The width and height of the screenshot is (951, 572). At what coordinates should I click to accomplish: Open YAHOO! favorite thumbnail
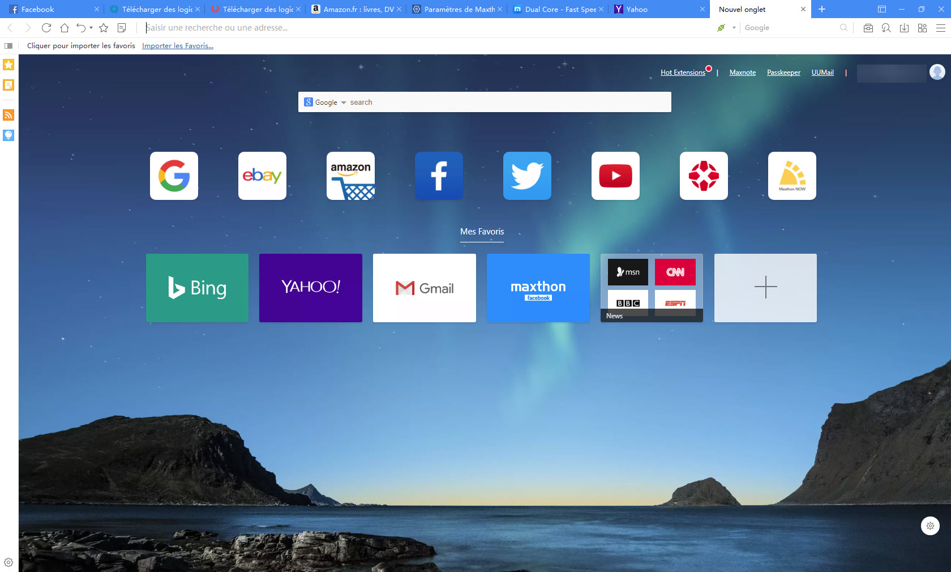click(x=311, y=288)
